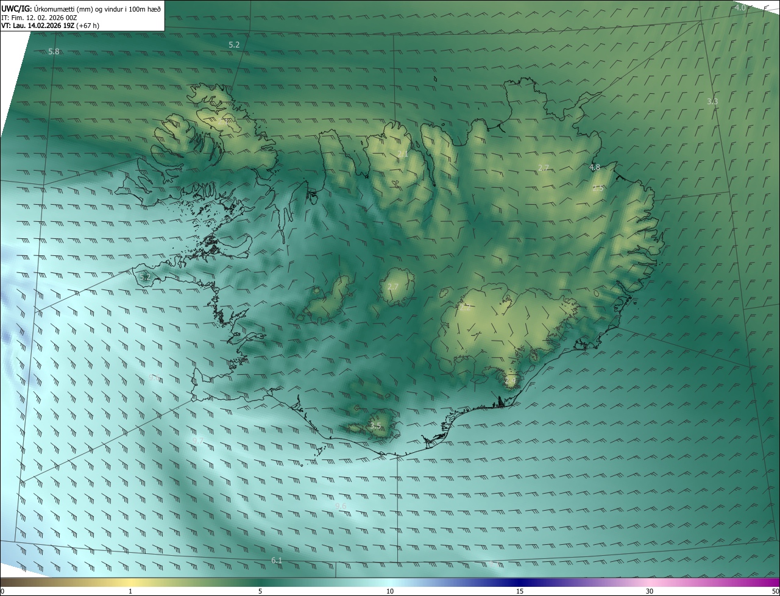This screenshot has width=780, height=596.
Task: Click the 5 tick on the color scale
Action: 260,591
